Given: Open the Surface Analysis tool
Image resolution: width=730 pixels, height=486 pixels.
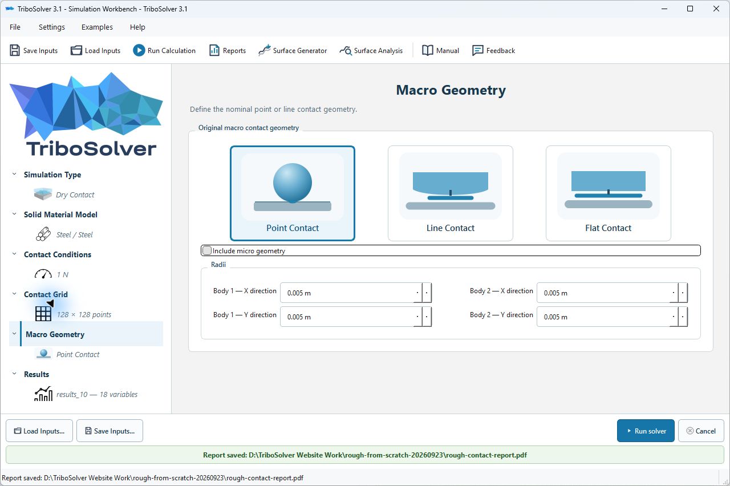Looking at the screenshot, I should point(371,51).
